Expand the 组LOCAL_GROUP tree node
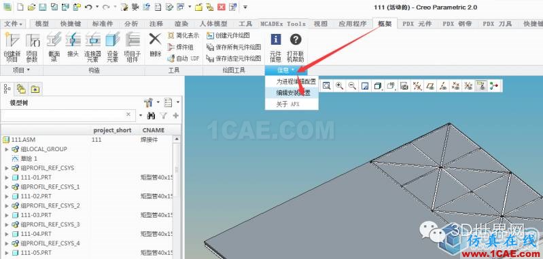Image resolution: width=543 pixels, height=259 pixels. pos(7,149)
